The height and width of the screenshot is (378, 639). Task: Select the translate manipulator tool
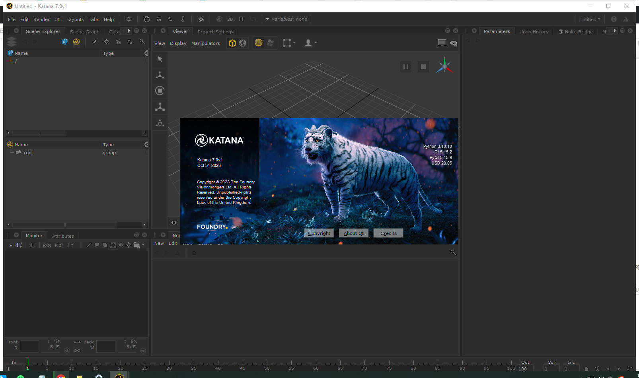(160, 75)
